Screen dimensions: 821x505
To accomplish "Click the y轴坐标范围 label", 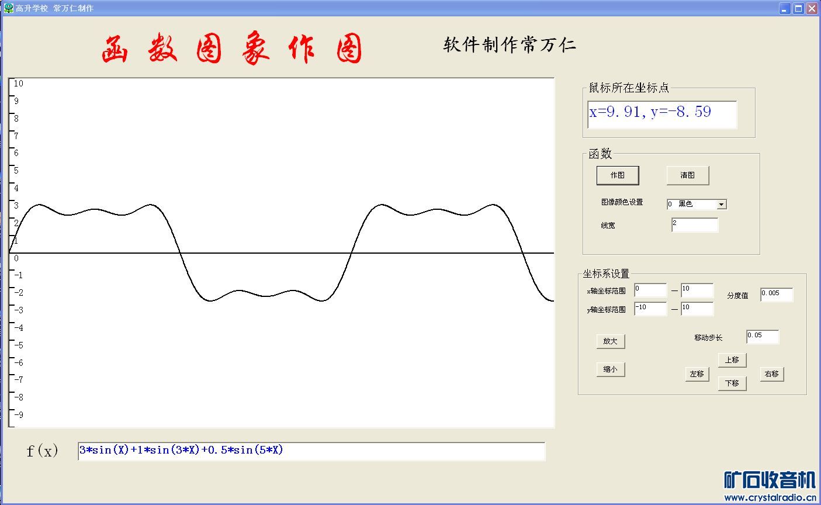I will (607, 310).
